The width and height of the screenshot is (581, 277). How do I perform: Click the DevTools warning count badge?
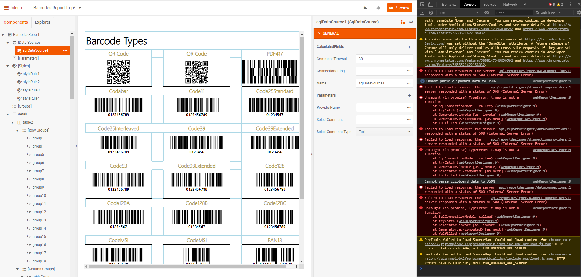560,4
